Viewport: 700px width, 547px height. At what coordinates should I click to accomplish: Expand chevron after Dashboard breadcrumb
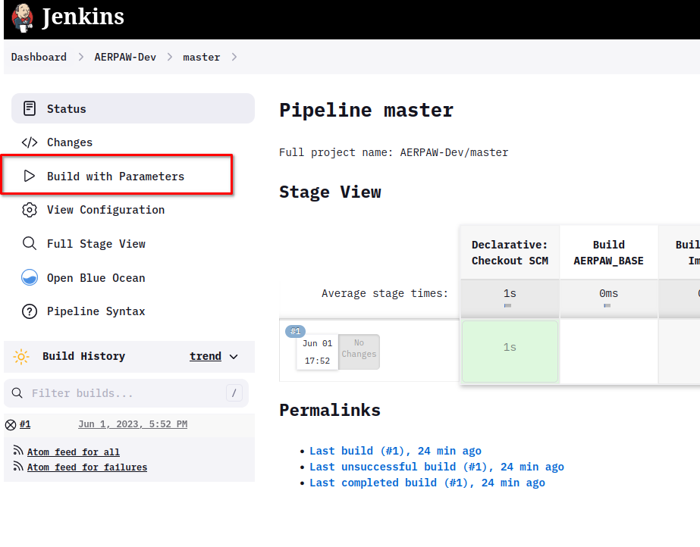click(x=81, y=57)
